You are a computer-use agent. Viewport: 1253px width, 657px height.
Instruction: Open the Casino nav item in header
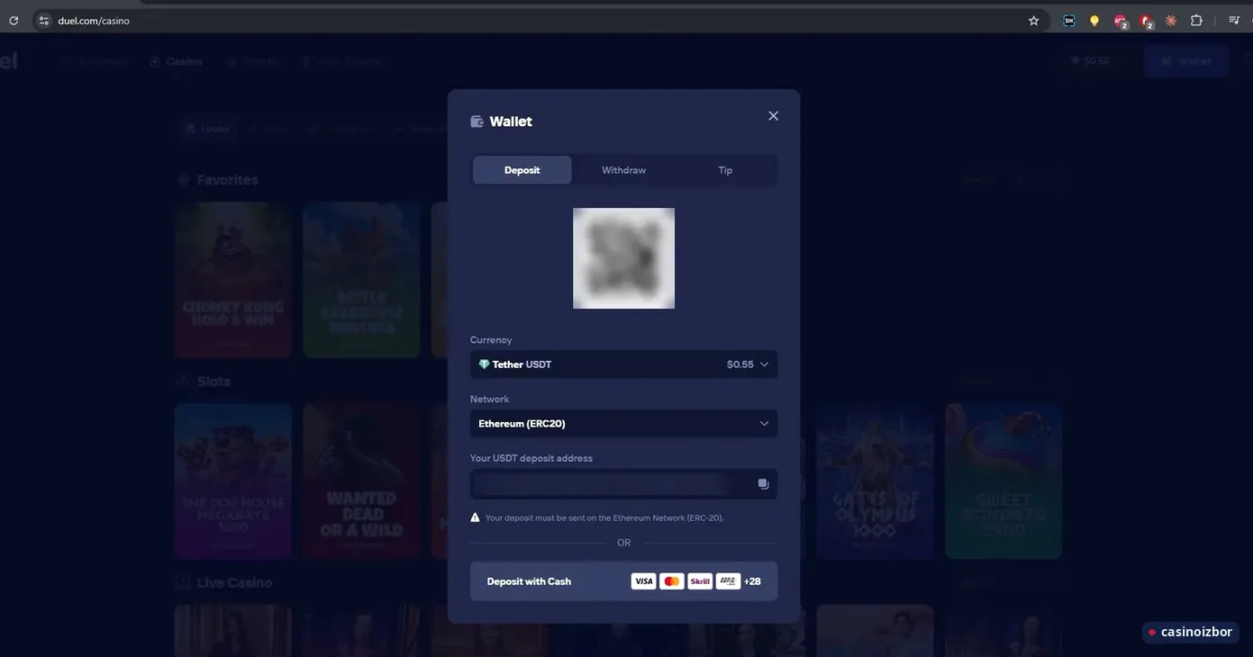click(176, 61)
